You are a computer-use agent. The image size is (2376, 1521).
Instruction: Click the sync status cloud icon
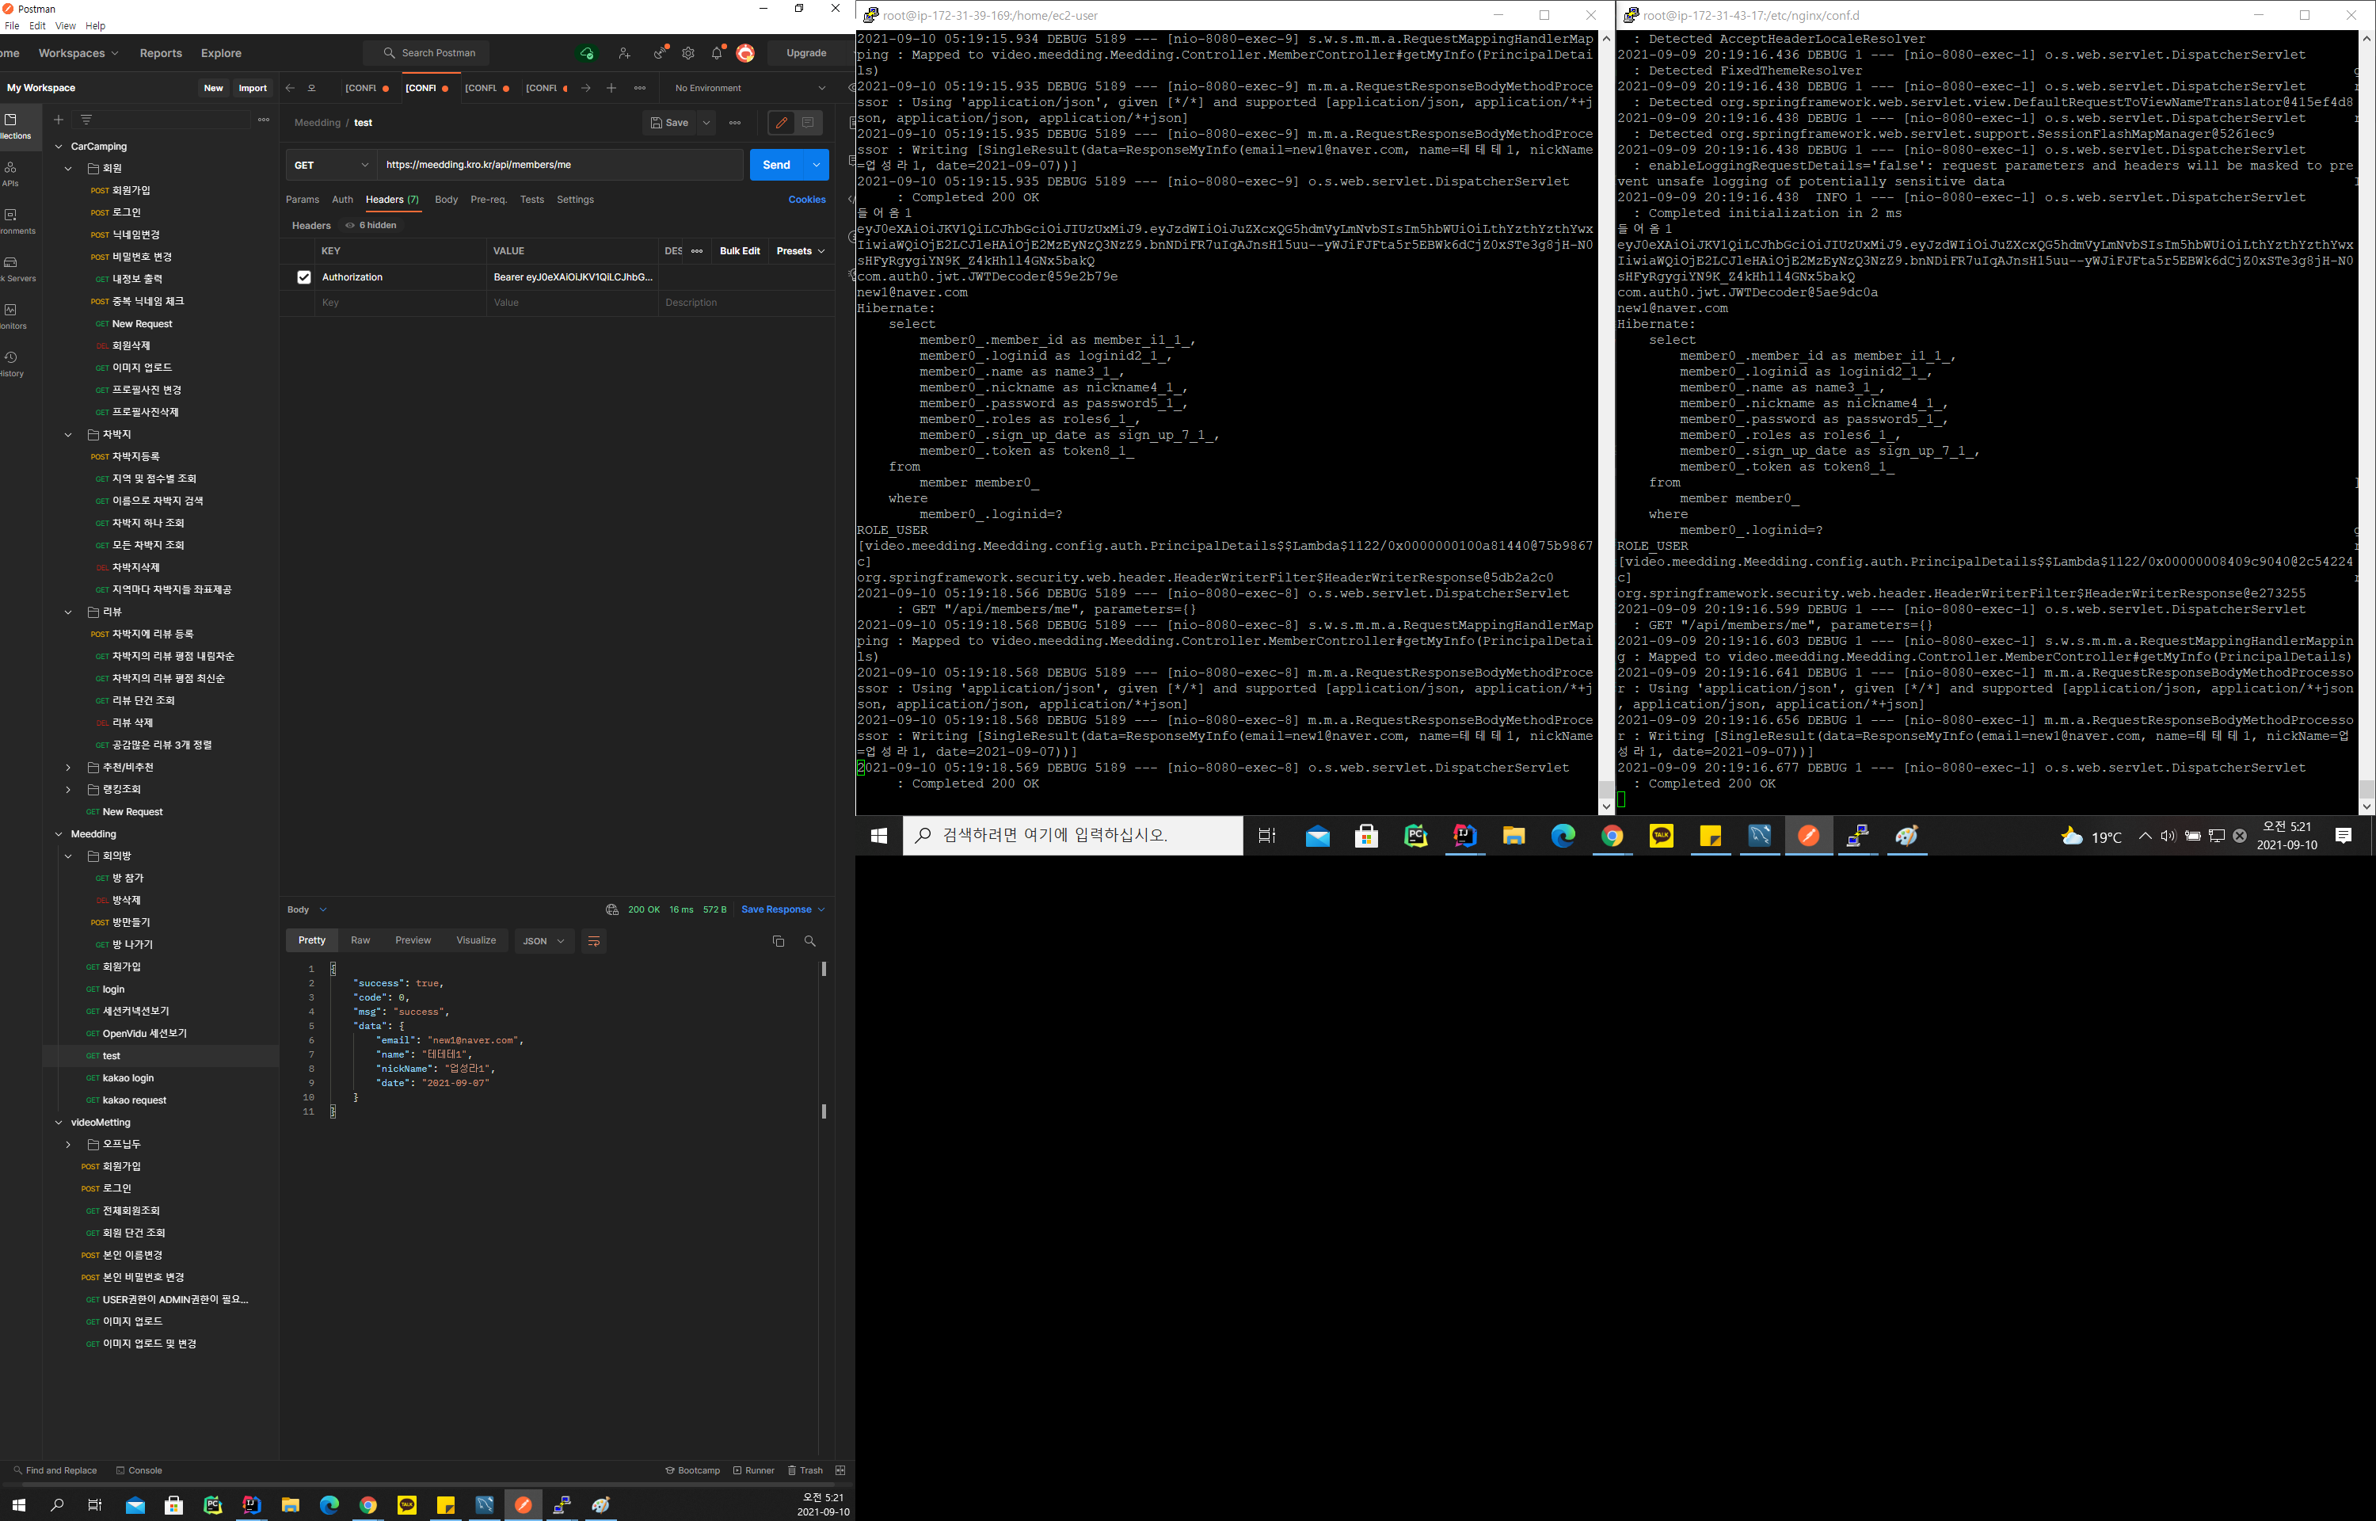[x=586, y=53]
